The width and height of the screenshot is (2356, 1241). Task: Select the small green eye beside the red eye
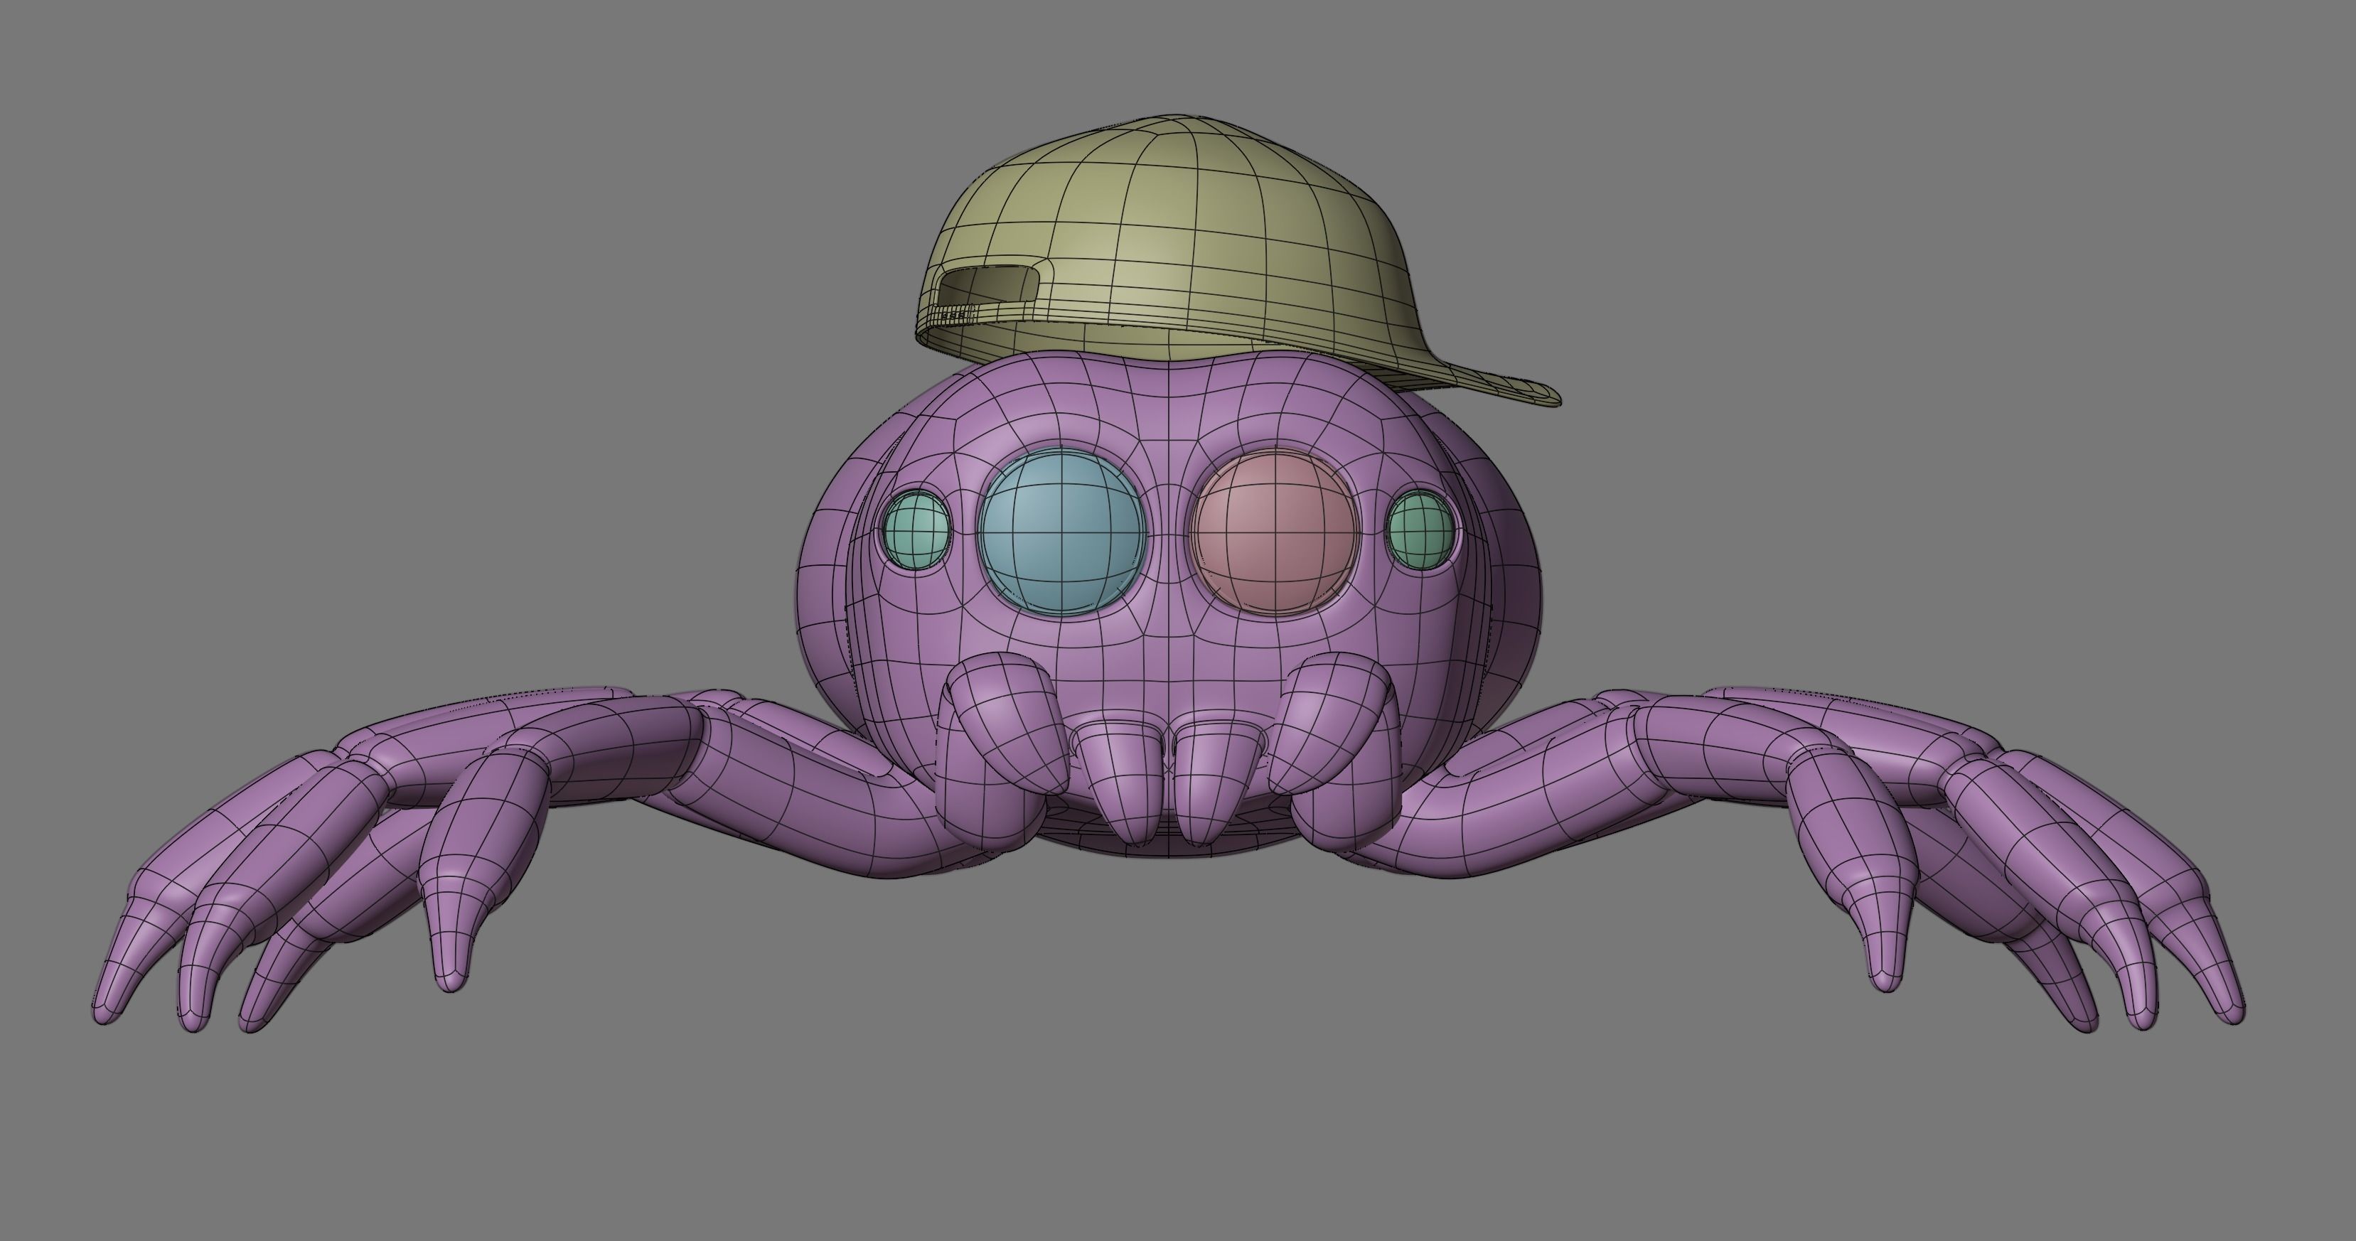[1420, 530]
